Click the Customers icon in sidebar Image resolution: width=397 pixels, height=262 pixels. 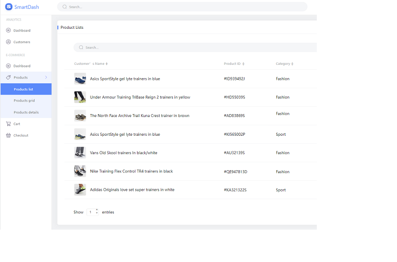[8, 42]
